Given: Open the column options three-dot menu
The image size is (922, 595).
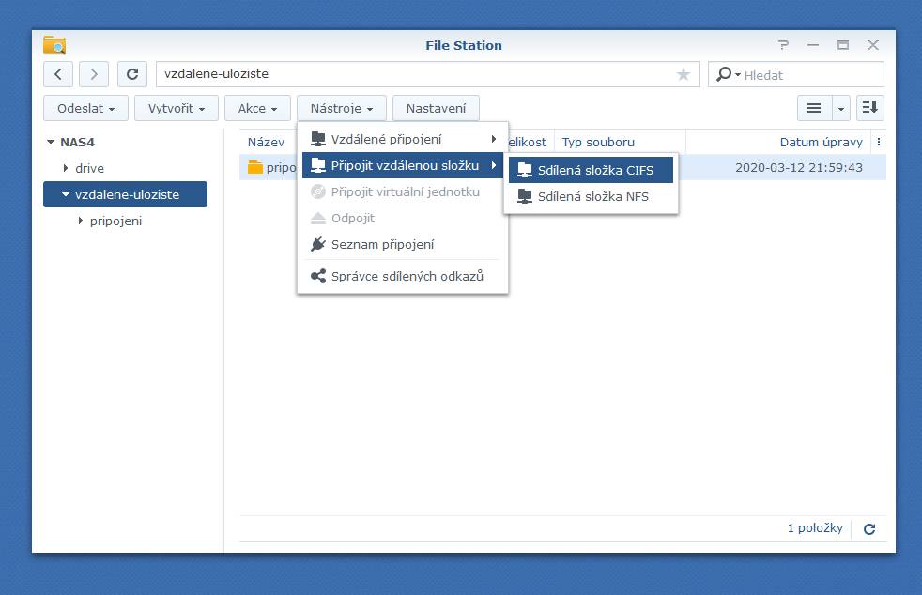Looking at the screenshot, I should point(878,143).
